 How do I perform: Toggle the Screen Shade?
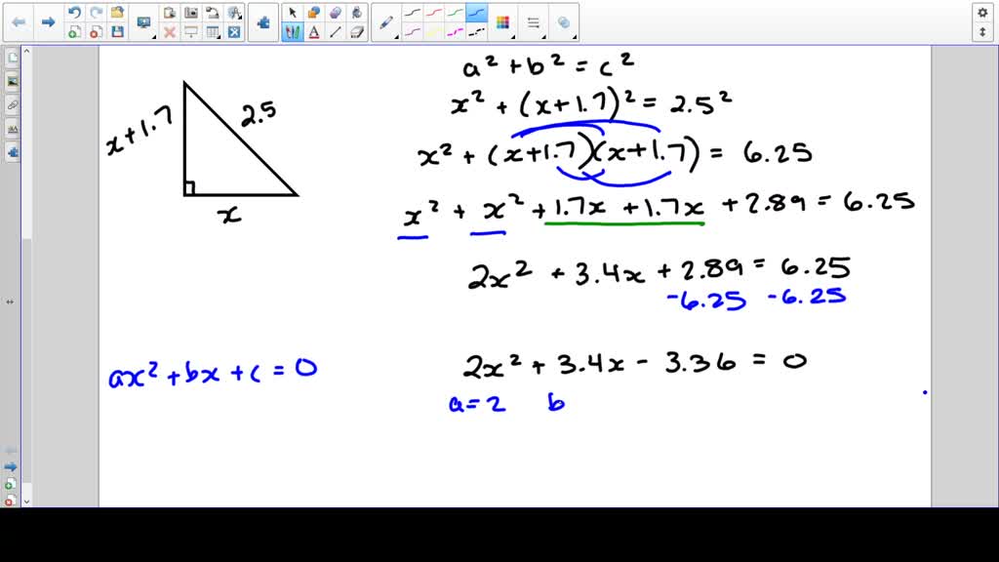click(191, 32)
